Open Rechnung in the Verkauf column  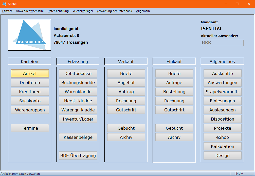point(126,101)
